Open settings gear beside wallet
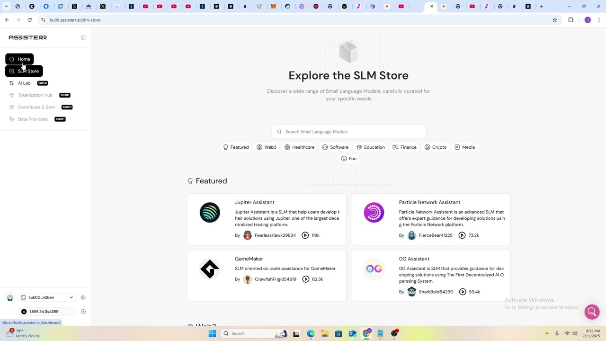This screenshot has height=341, width=606. tap(83, 297)
